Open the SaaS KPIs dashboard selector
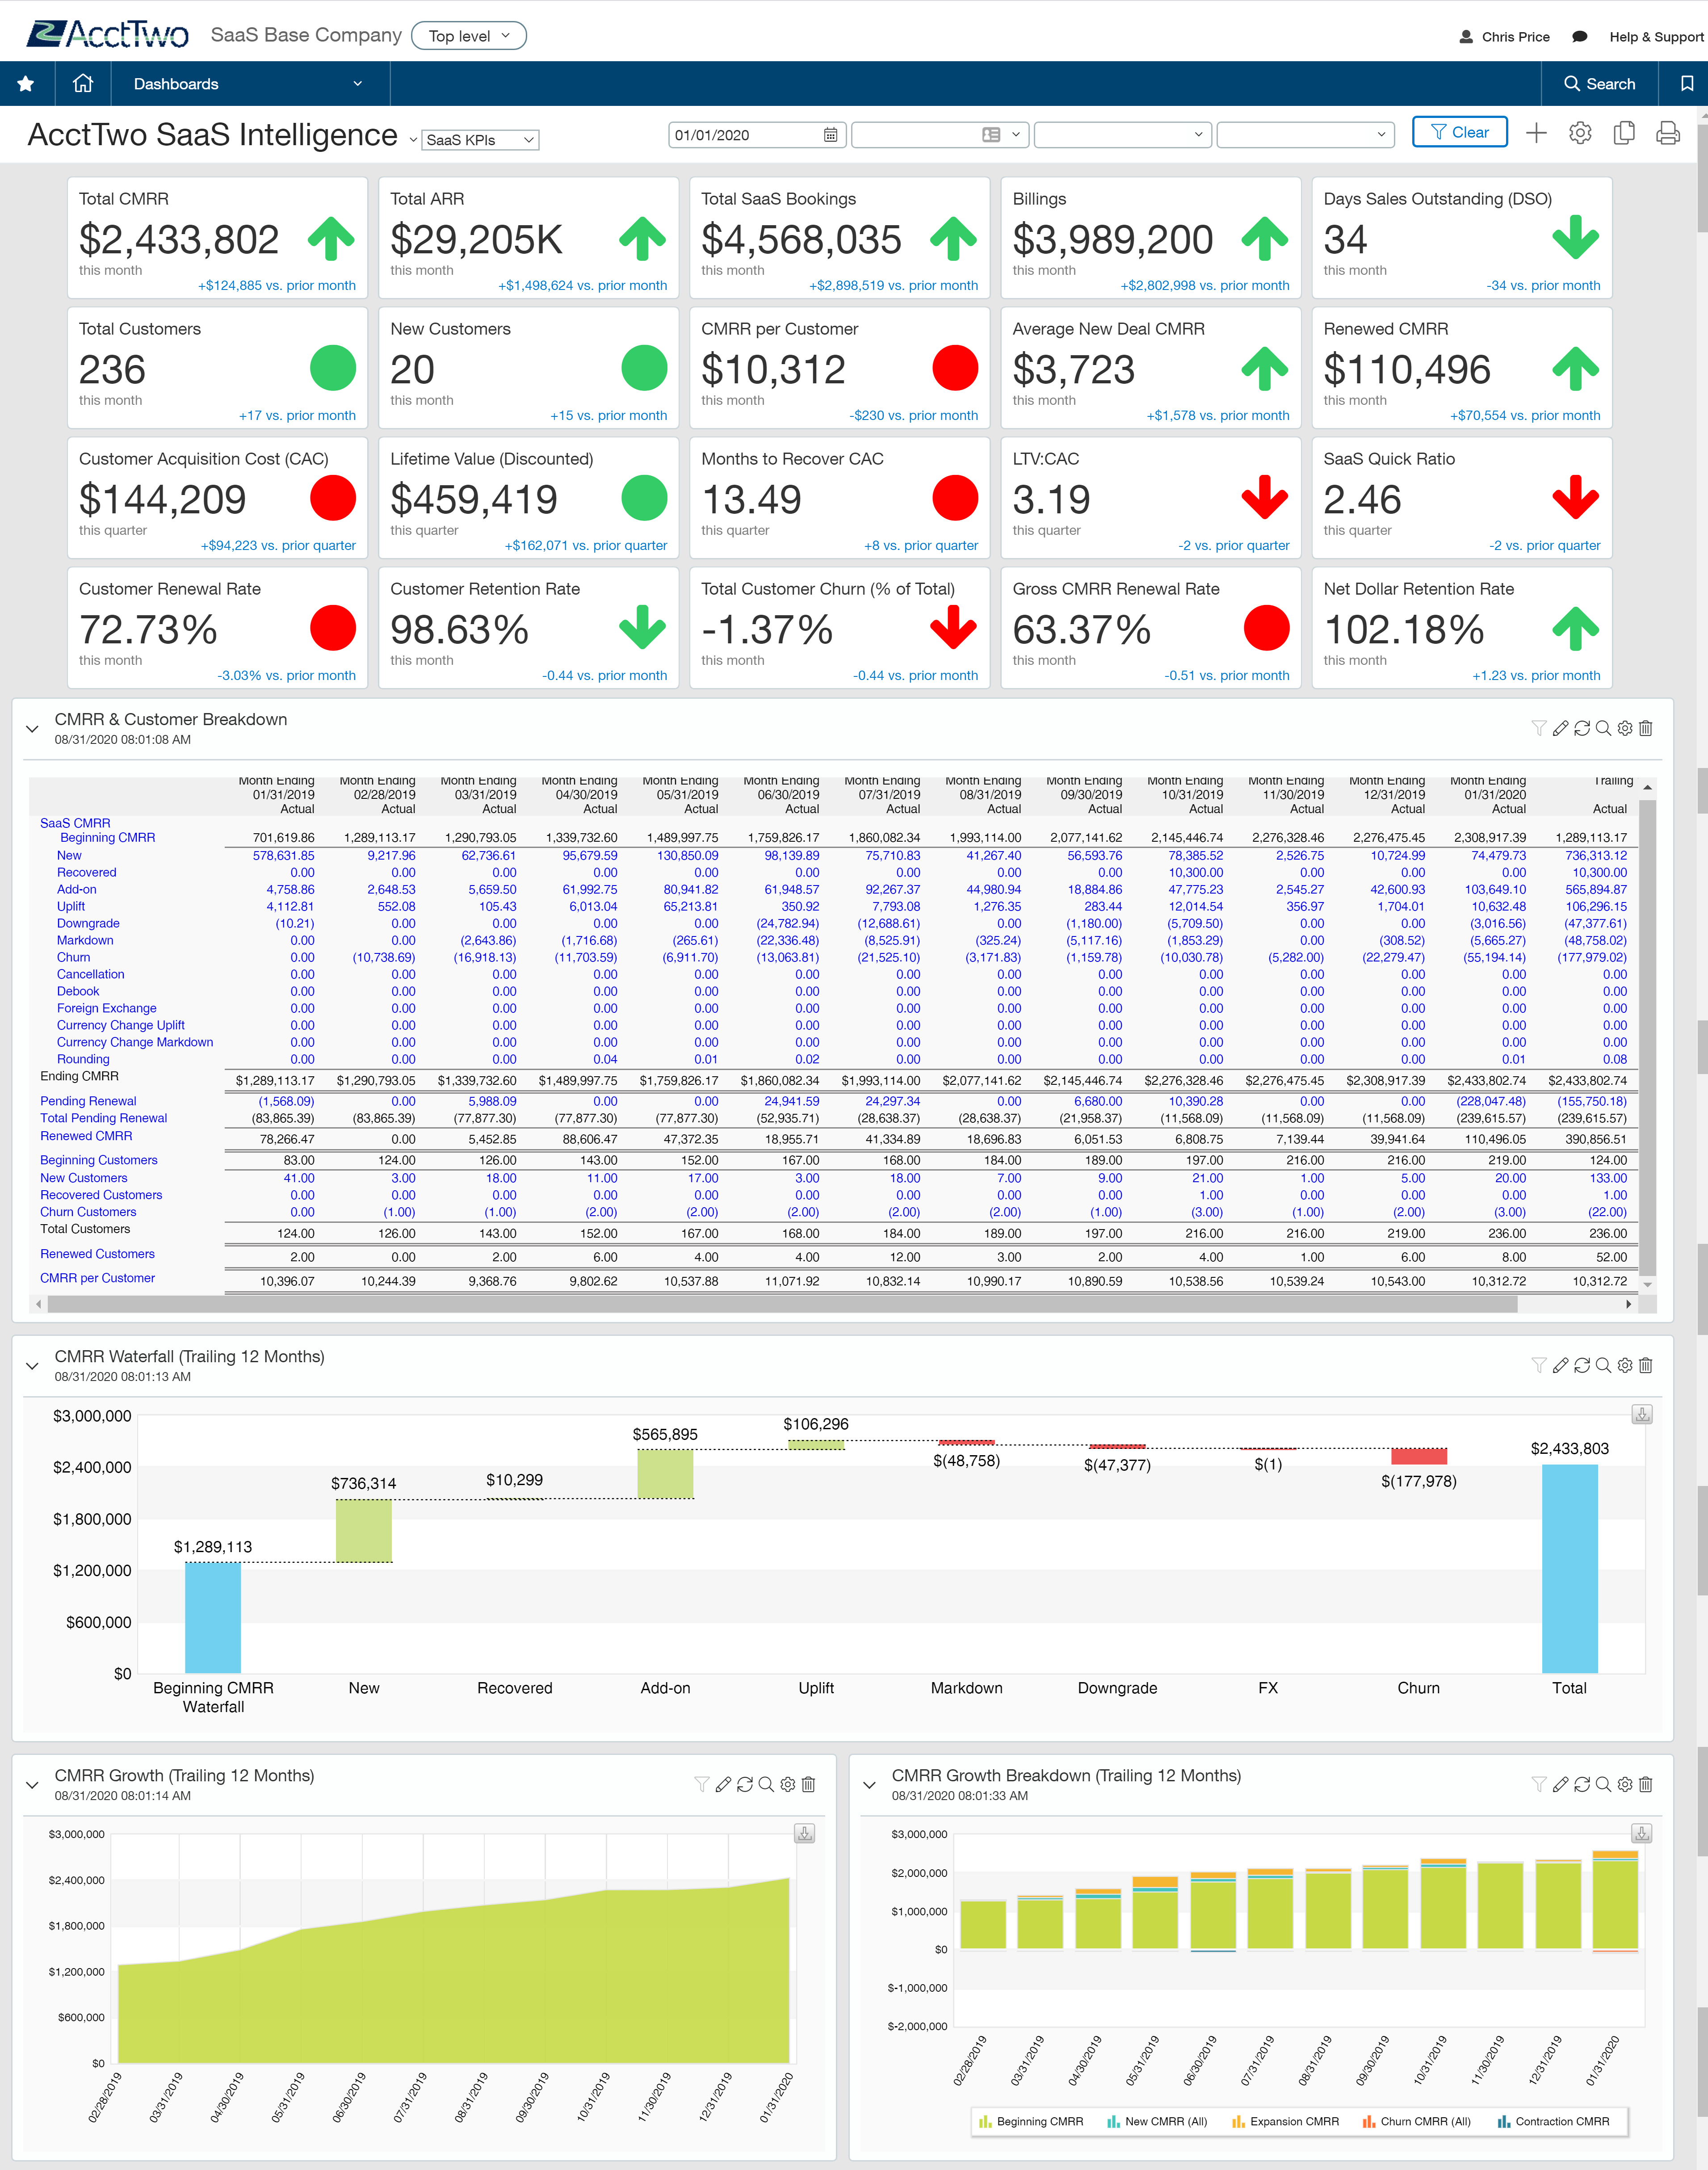The width and height of the screenshot is (1708, 2170). pos(480,140)
